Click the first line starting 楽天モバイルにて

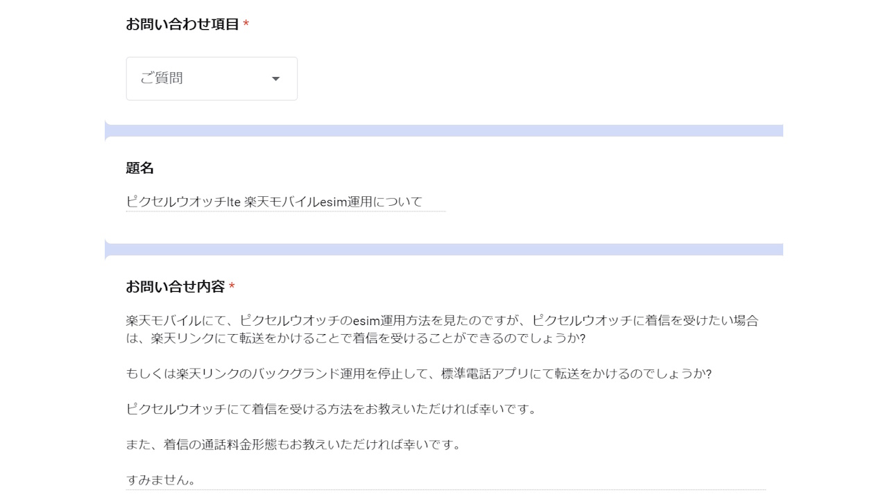[443, 321]
